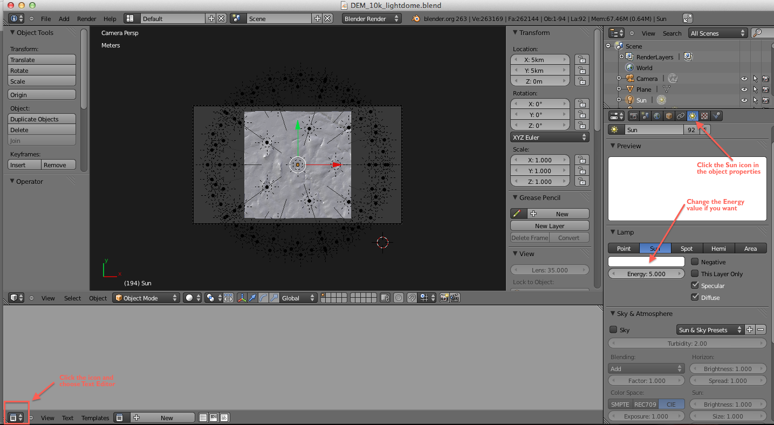The height and width of the screenshot is (425, 774).
Task: Expand the RenderLayers tree item
Action: pyautogui.click(x=621, y=57)
